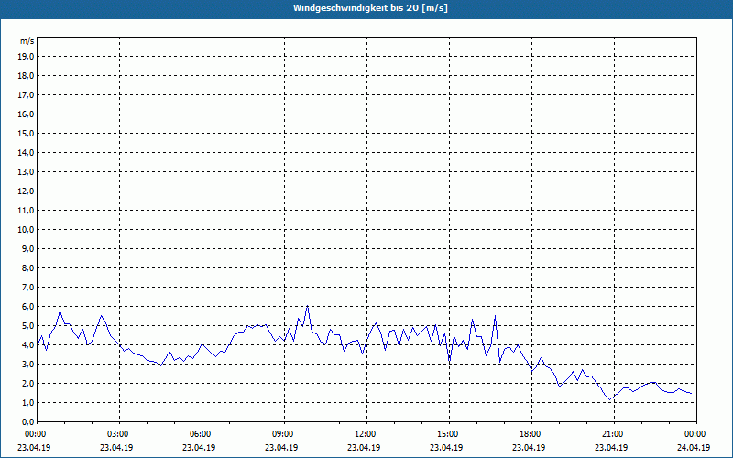Select the '19,0' y-axis label

pos(26,57)
